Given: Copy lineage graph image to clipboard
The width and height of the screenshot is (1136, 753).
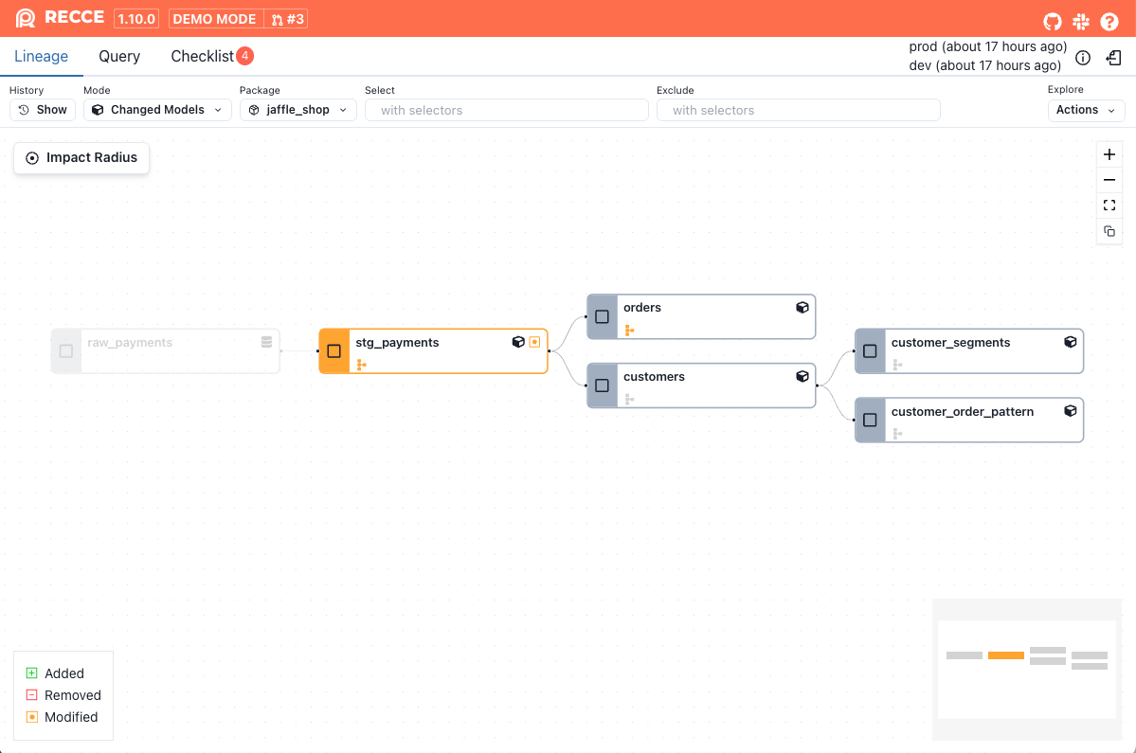Looking at the screenshot, I should pyautogui.click(x=1109, y=231).
